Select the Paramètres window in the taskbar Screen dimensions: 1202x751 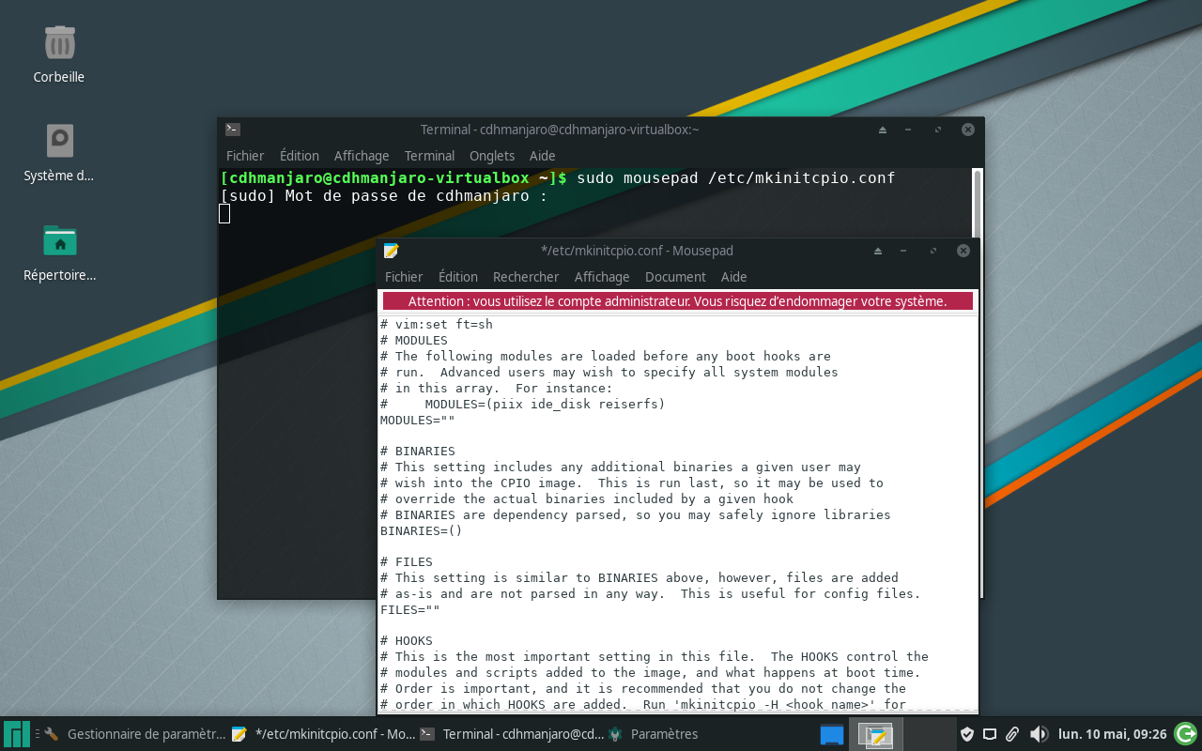tap(664, 734)
